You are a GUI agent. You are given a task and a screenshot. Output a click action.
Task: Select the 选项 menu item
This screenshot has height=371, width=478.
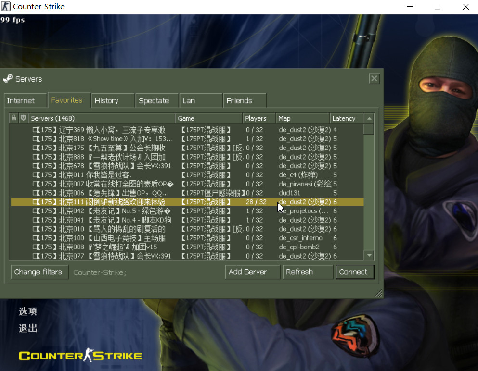(27, 311)
